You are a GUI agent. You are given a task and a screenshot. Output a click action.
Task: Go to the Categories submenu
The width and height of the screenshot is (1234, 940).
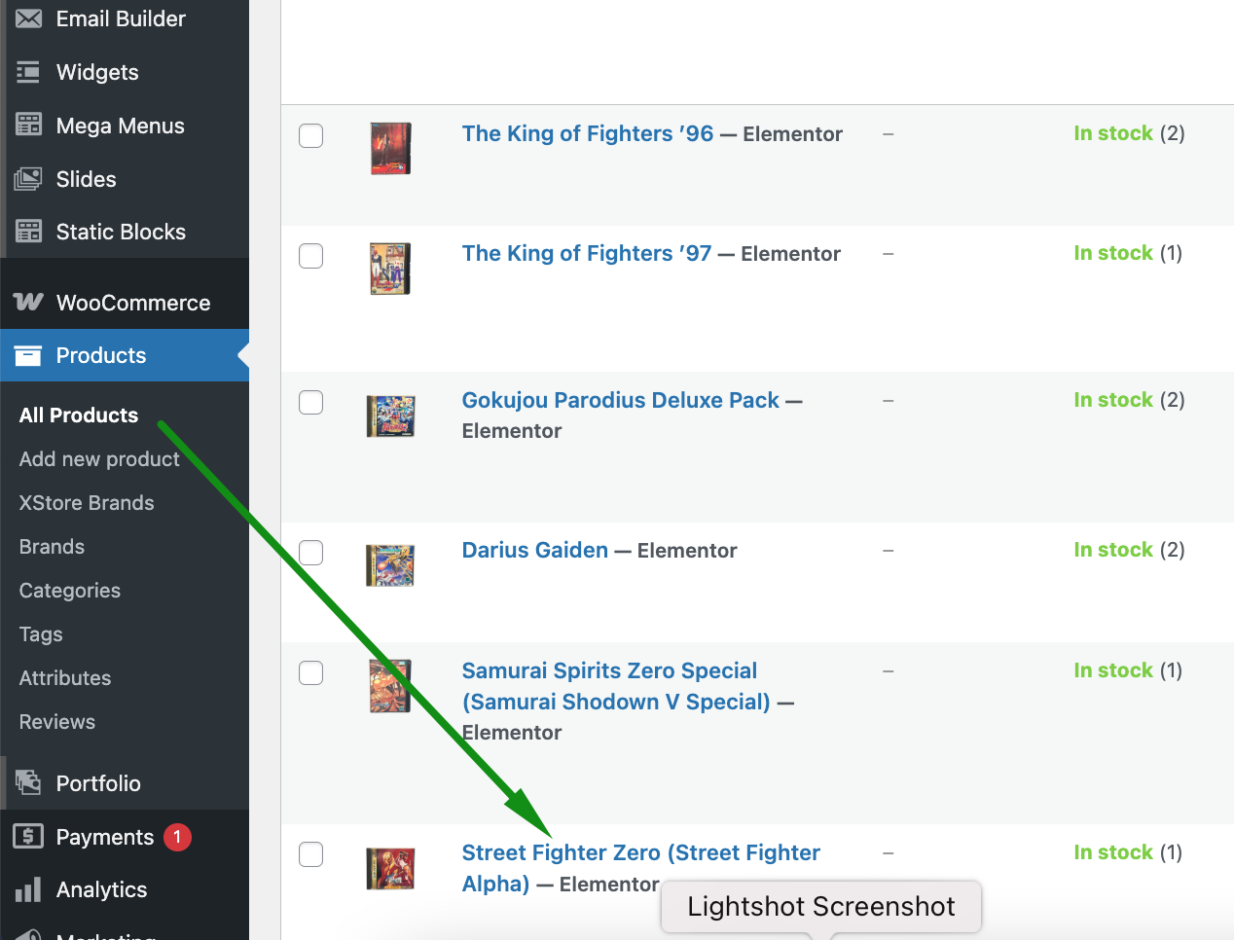[x=70, y=590]
